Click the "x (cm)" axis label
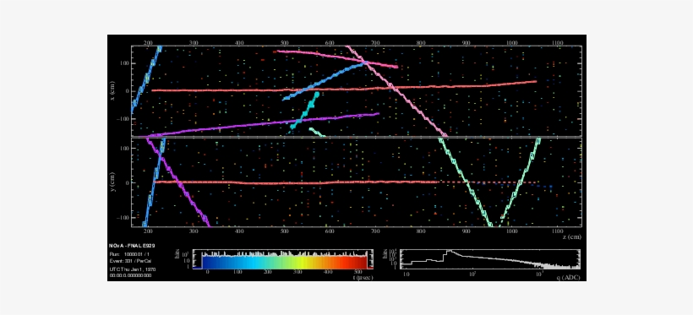 (x=113, y=90)
